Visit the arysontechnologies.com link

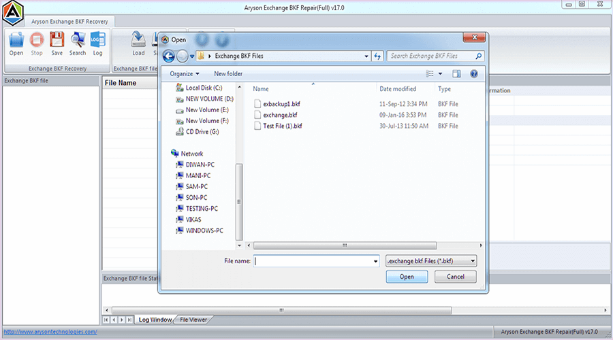50,332
